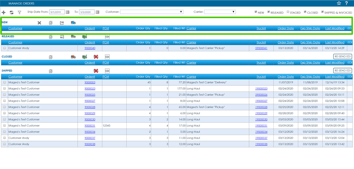Select checkbox for Customer Andy released row

[4, 48]
